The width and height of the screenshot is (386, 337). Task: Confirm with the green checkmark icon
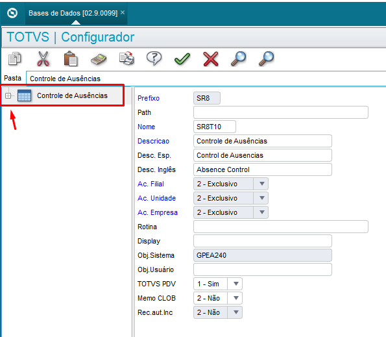tap(182, 59)
